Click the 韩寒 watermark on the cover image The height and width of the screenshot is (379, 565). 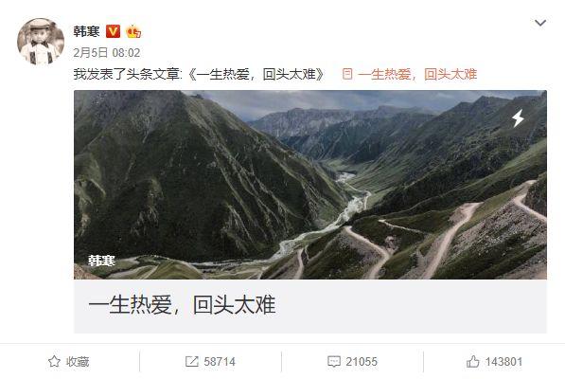(x=101, y=261)
